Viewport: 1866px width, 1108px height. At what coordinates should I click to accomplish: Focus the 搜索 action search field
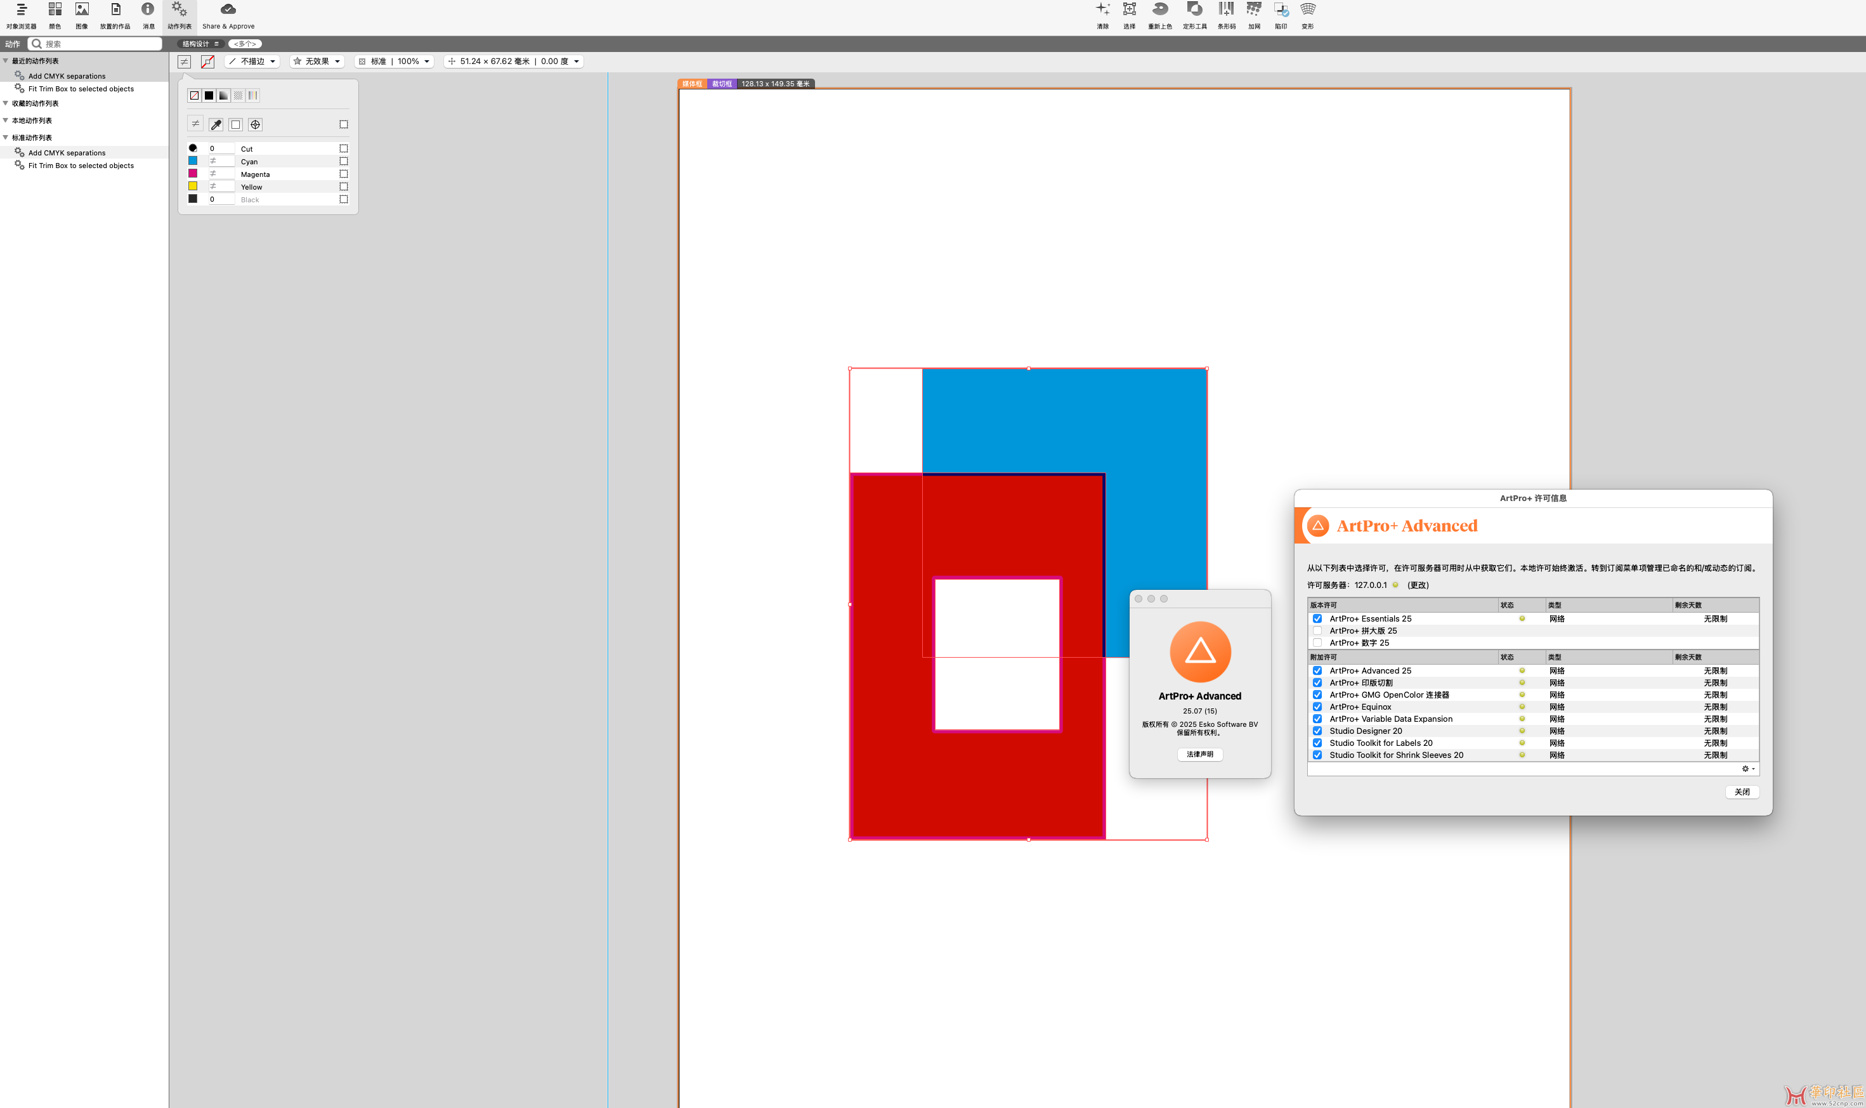tap(95, 44)
